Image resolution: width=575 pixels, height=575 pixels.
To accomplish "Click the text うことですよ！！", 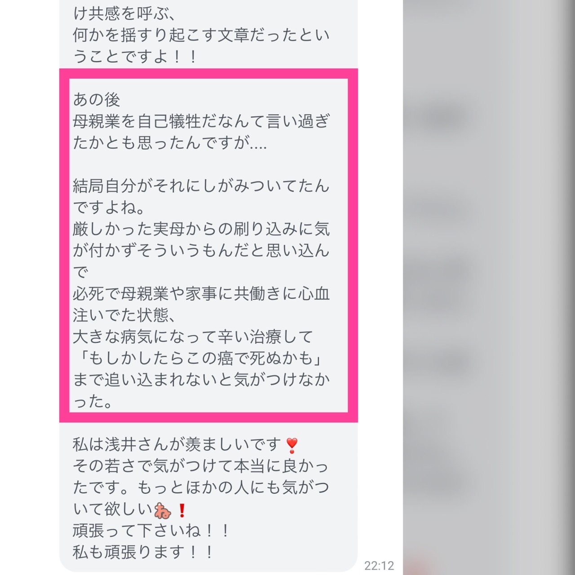I will 136,57.
